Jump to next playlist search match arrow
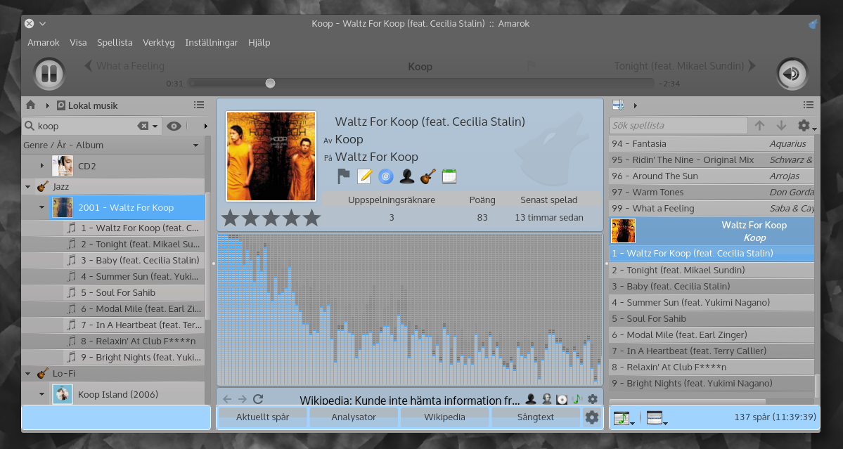Viewport: 843px width, 449px height. 782,126
